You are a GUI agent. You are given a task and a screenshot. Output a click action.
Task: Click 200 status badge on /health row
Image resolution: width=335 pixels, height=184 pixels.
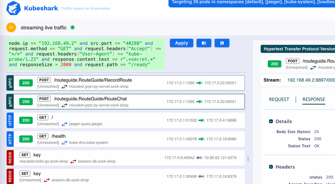(26, 139)
